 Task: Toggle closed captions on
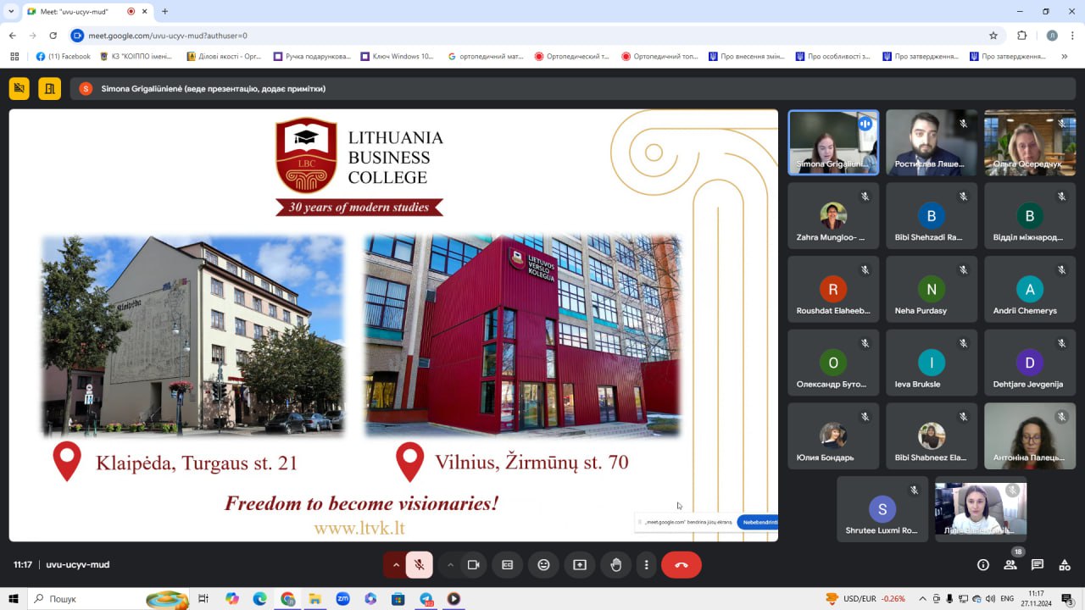tap(508, 565)
